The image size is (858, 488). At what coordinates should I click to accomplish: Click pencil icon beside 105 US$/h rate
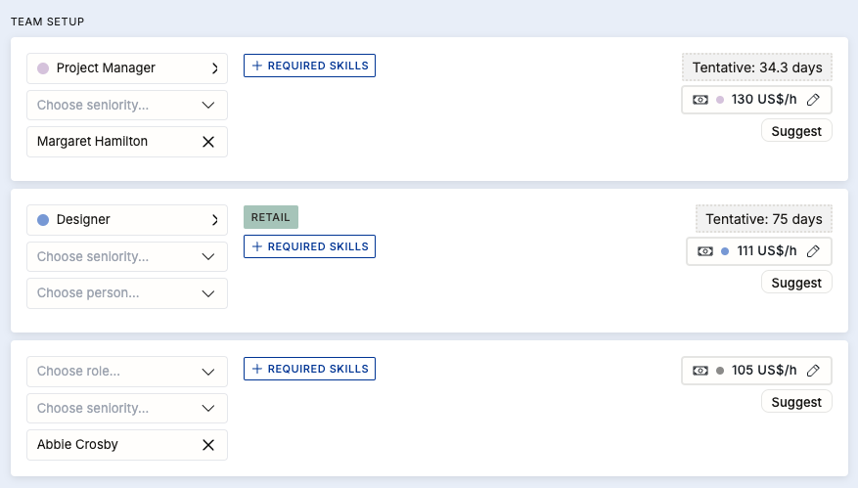point(813,371)
